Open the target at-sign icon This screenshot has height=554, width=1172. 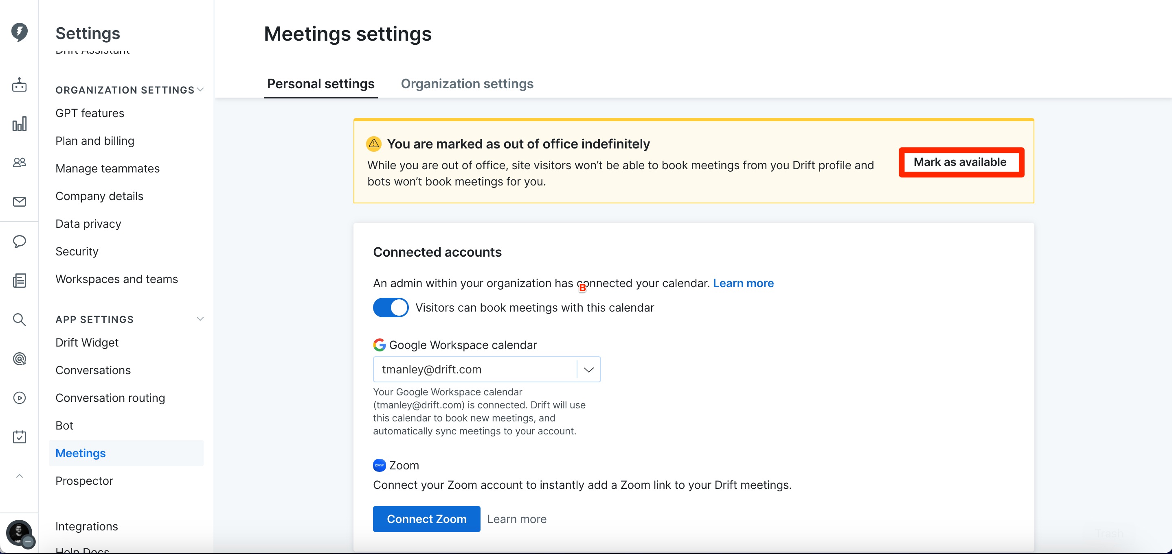[19, 359]
